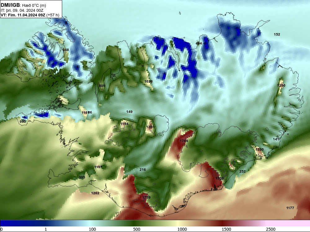
Task: Click the 1351 height value
Action: (x=150, y=127)
